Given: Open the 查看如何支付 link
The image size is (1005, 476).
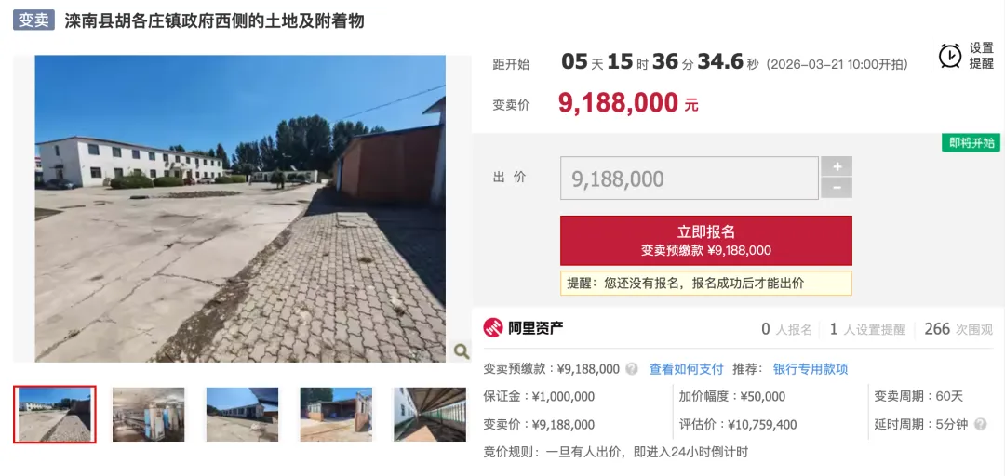Looking at the screenshot, I should pos(686,369).
